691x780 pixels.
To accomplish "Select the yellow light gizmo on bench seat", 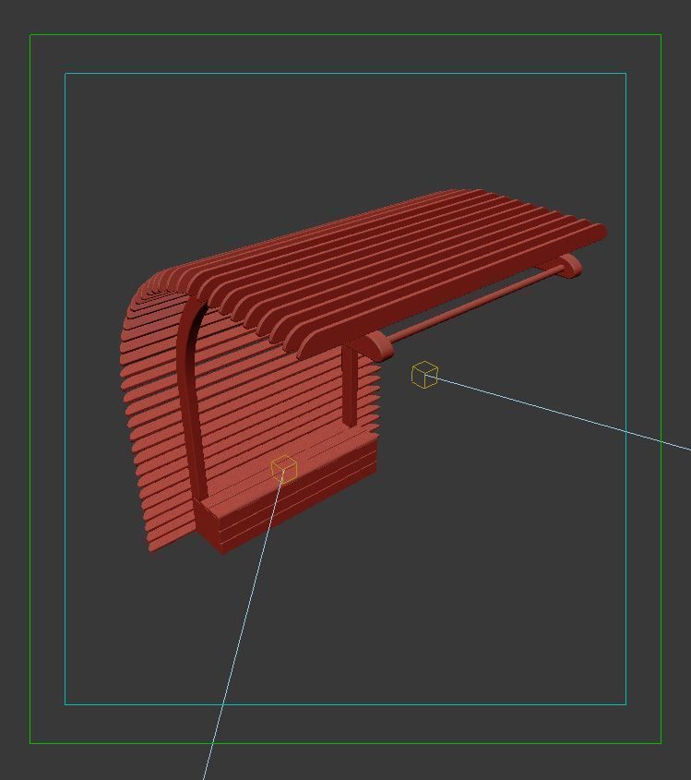I will (x=284, y=469).
